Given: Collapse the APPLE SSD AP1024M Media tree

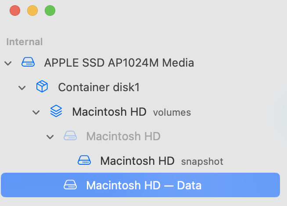Looking at the screenshot, I should pos(8,63).
